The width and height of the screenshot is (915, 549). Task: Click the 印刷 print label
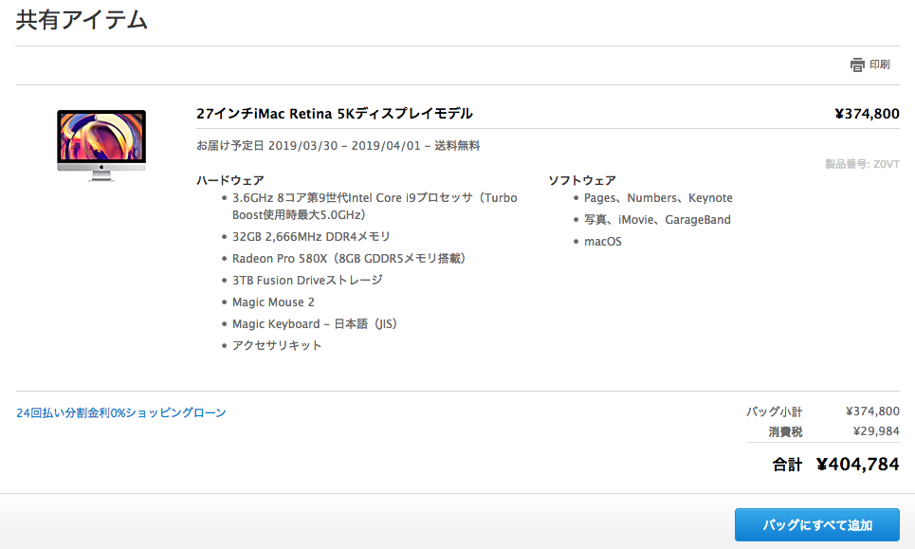point(880,65)
